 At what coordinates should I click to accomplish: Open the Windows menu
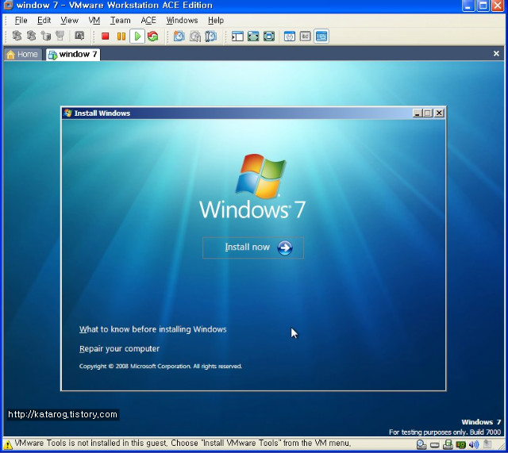coord(182,21)
